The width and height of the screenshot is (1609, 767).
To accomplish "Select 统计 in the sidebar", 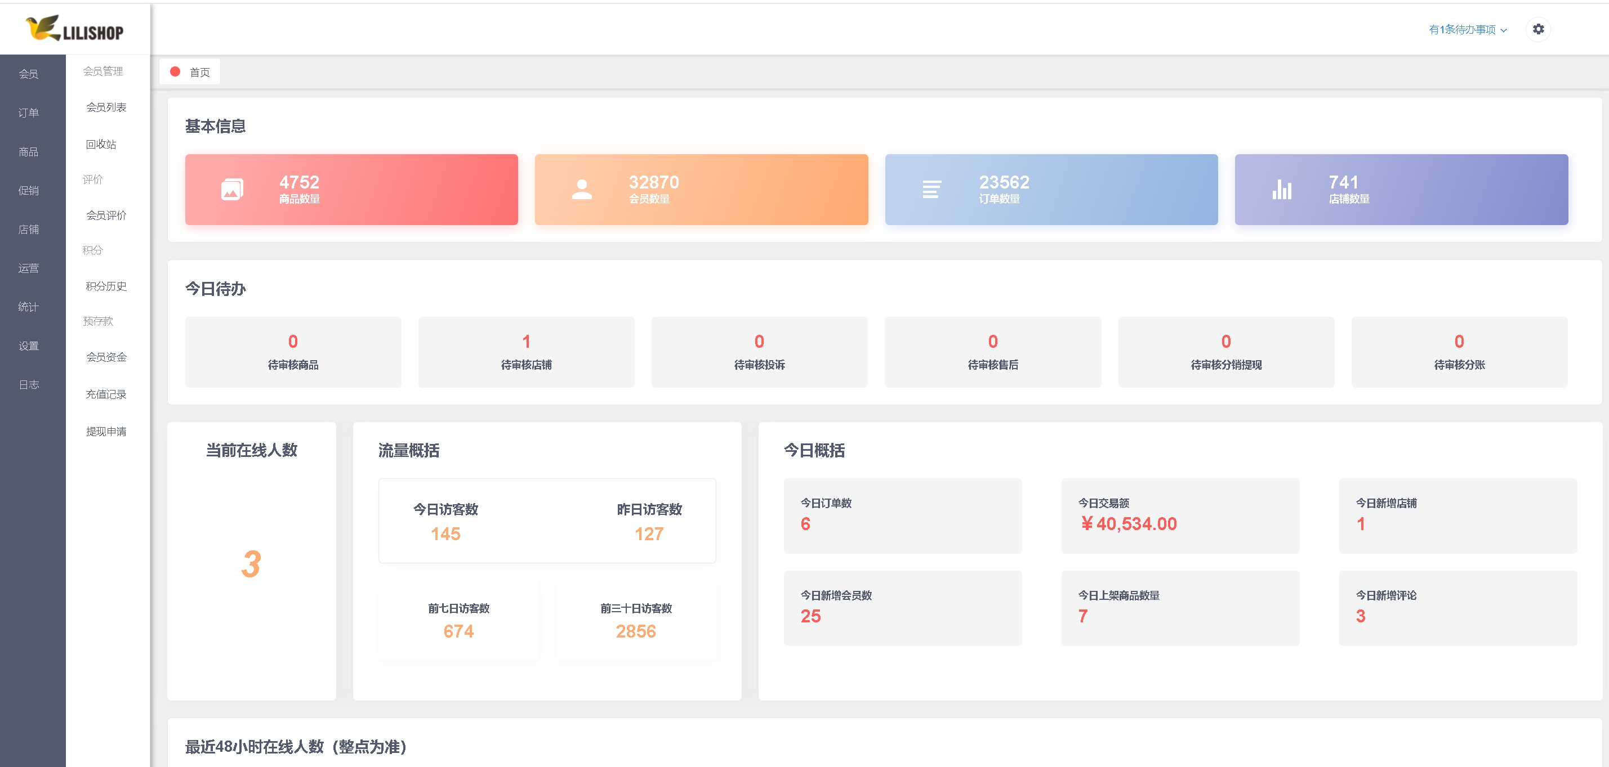I will coord(29,307).
